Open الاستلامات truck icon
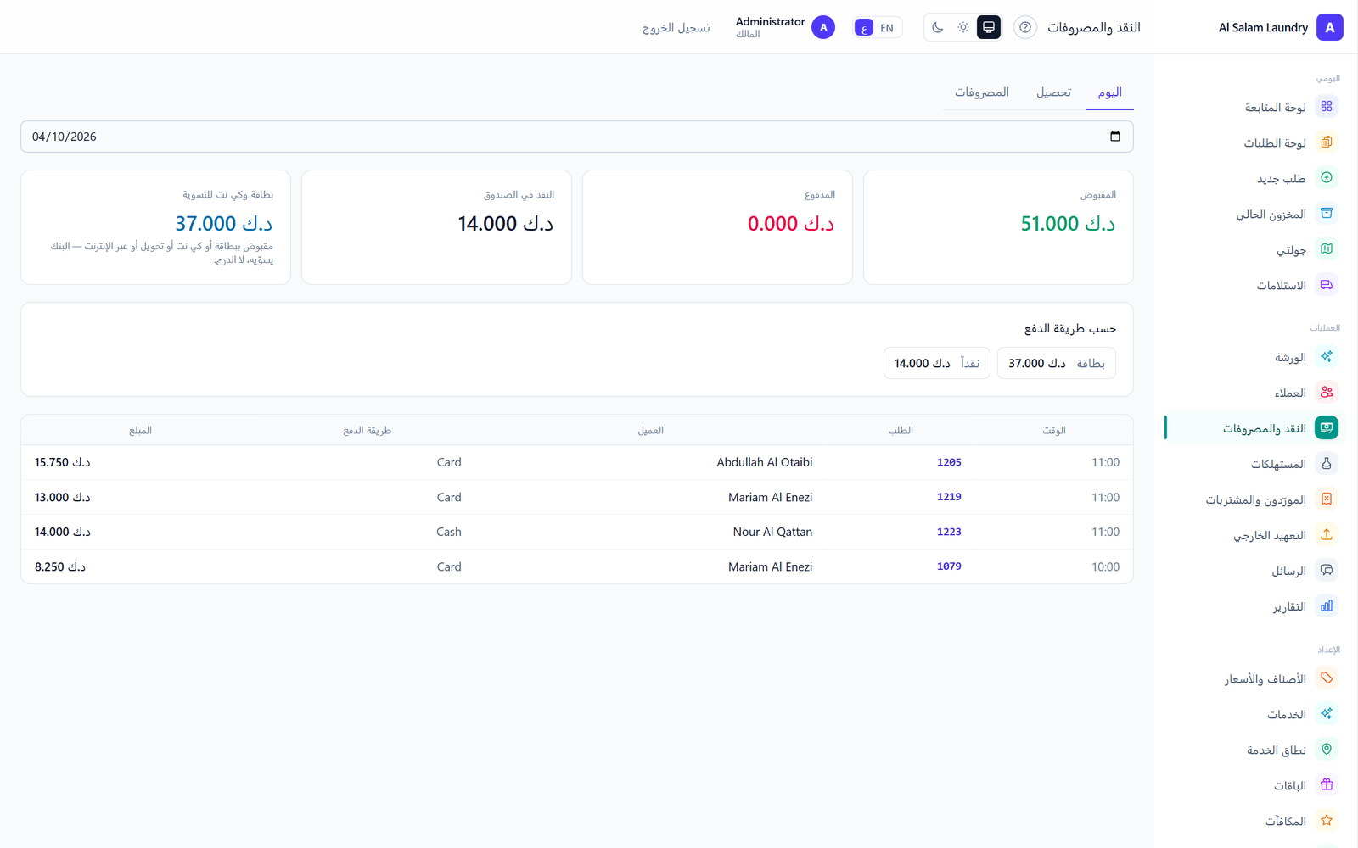The width and height of the screenshot is (1358, 848). [x=1327, y=285]
